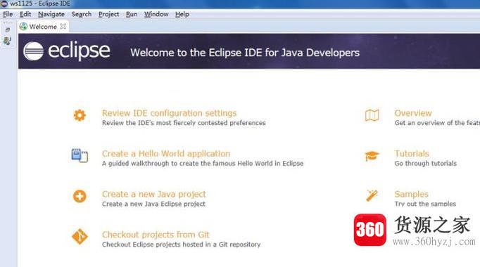Click the Tutorials graduation cap icon
The height and width of the screenshot is (267, 480).
(372, 156)
